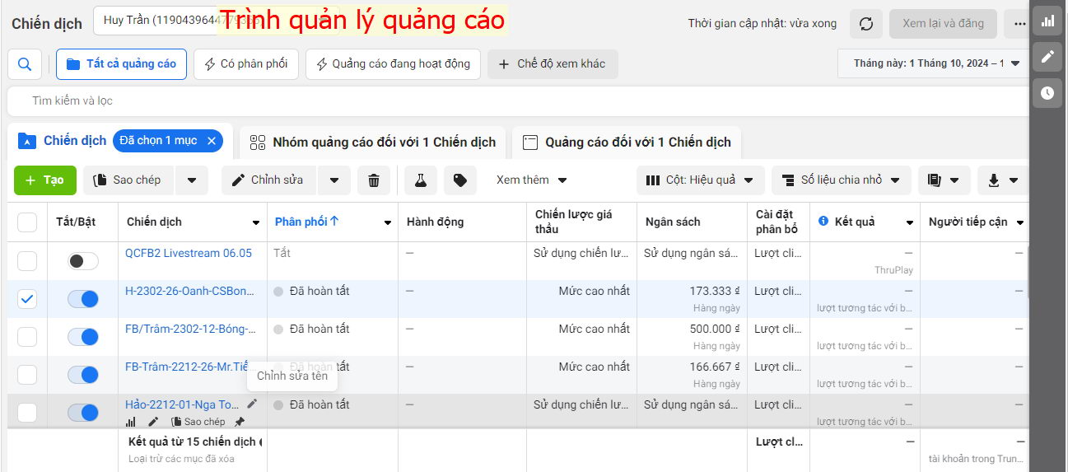Switch to Quảng cáo đối với 1 Chiến dịch tab

click(627, 143)
